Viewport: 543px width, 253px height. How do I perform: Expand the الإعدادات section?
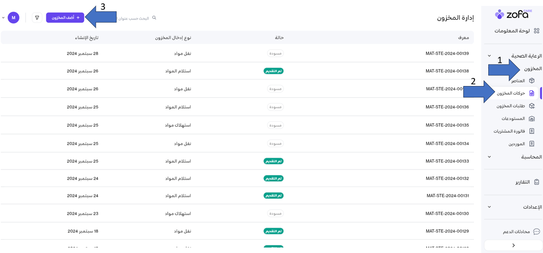click(x=489, y=207)
